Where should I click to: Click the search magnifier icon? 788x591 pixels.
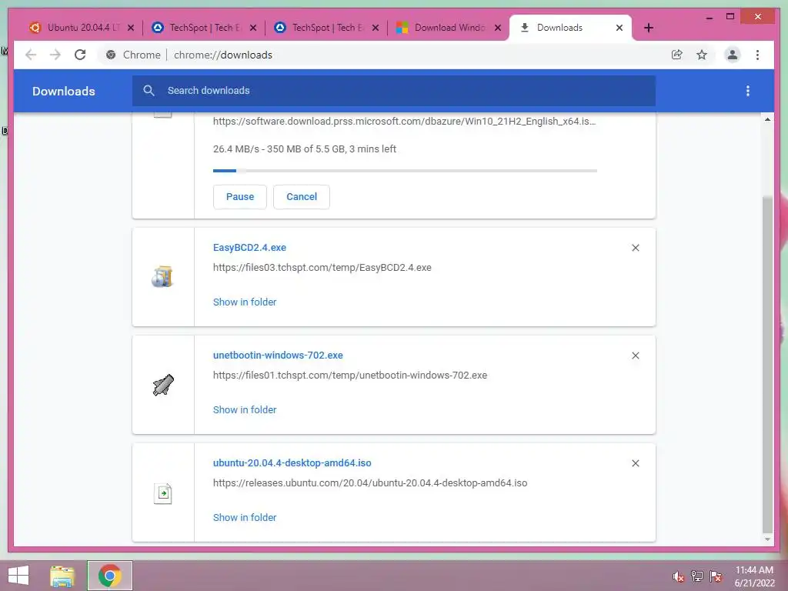pos(149,91)
